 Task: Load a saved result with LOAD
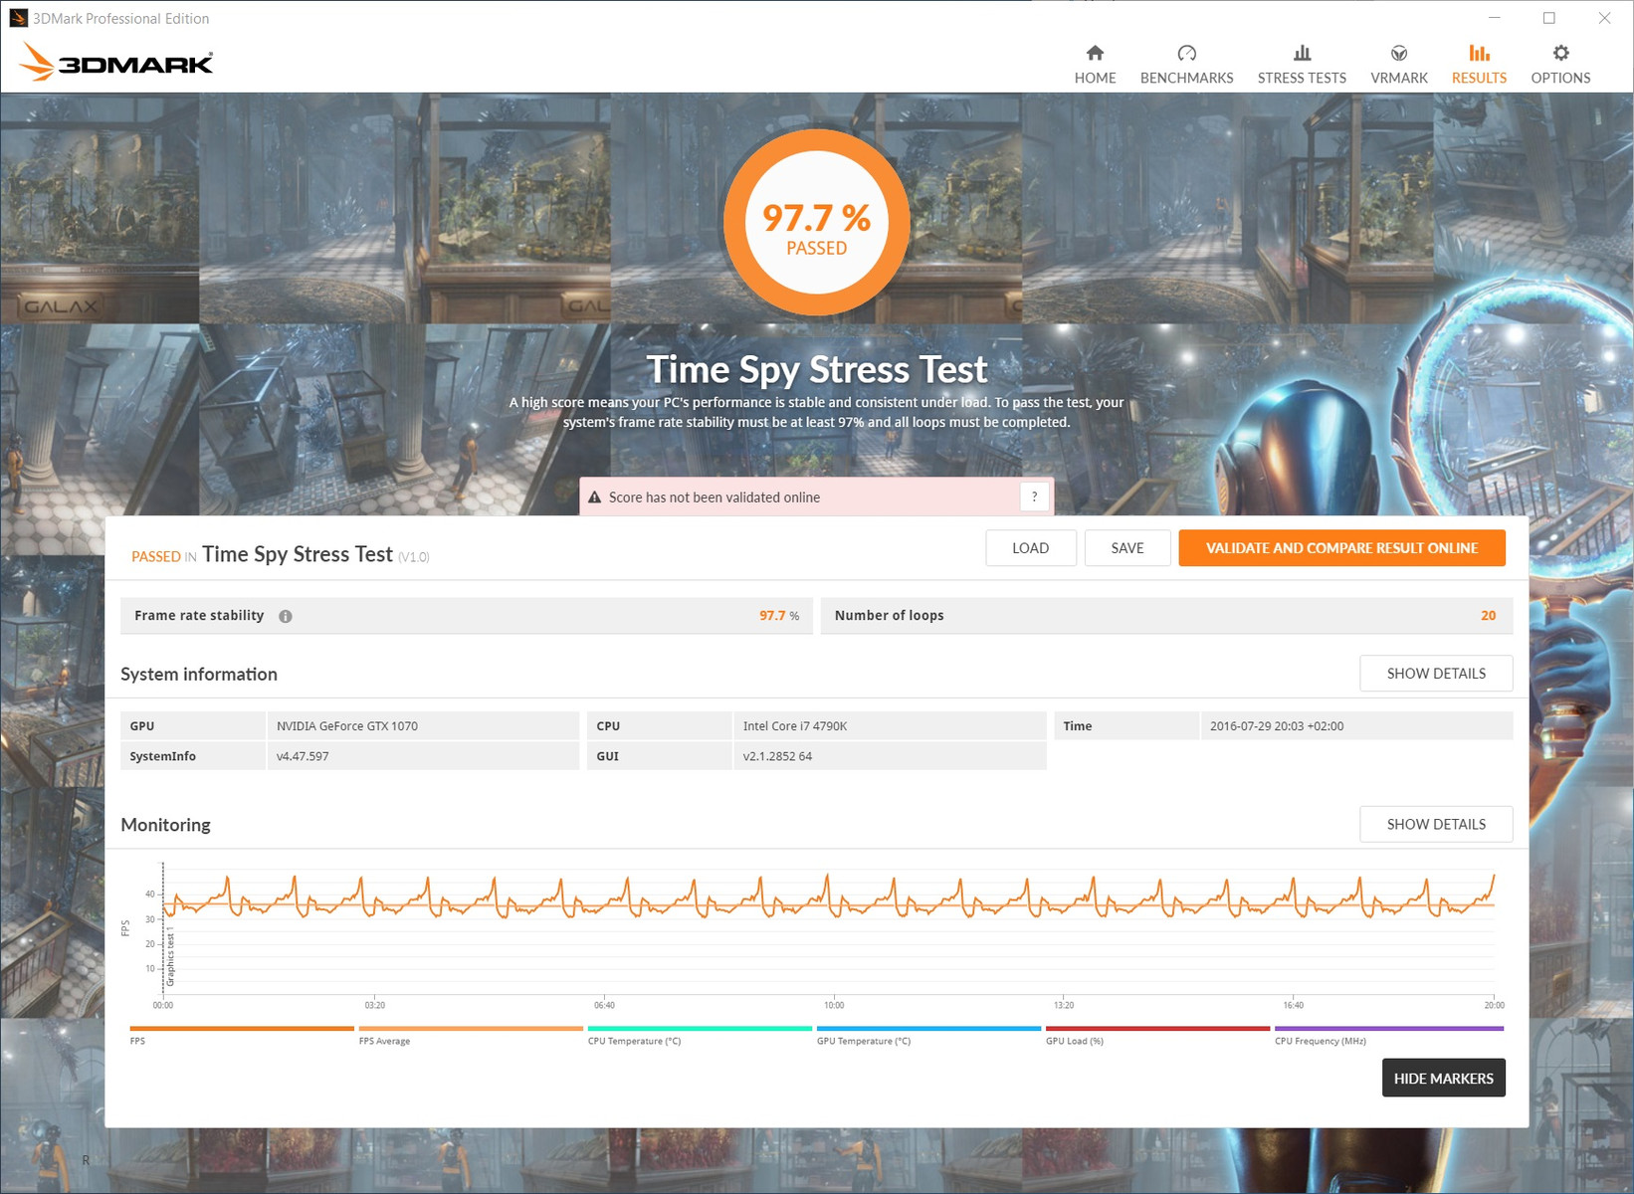click(1031, 548)
